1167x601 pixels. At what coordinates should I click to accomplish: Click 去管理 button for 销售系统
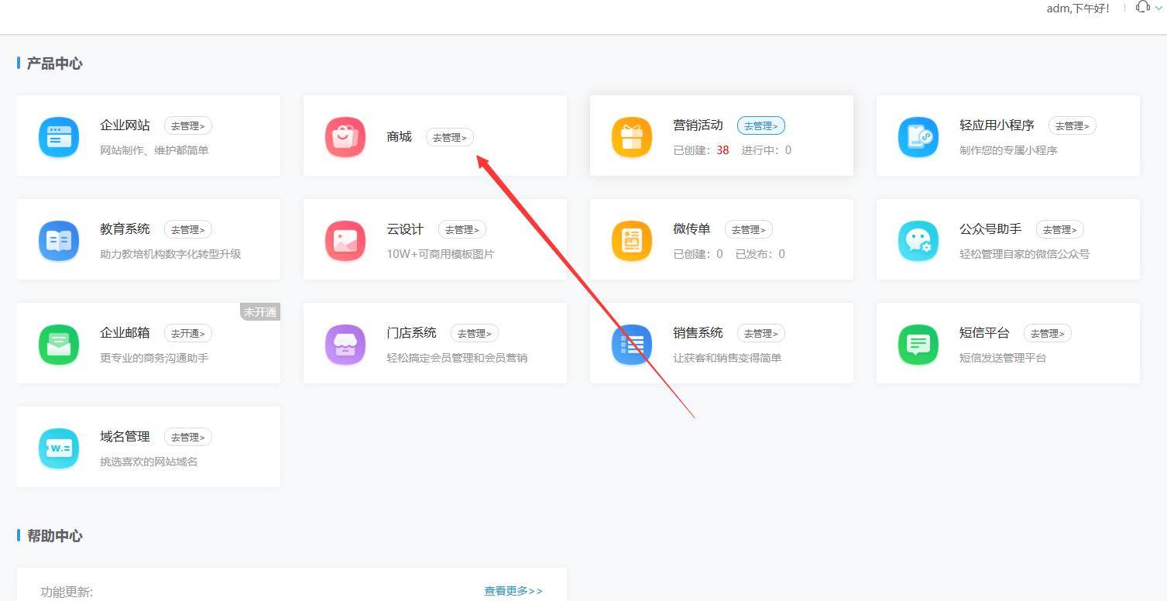point(761,333)
